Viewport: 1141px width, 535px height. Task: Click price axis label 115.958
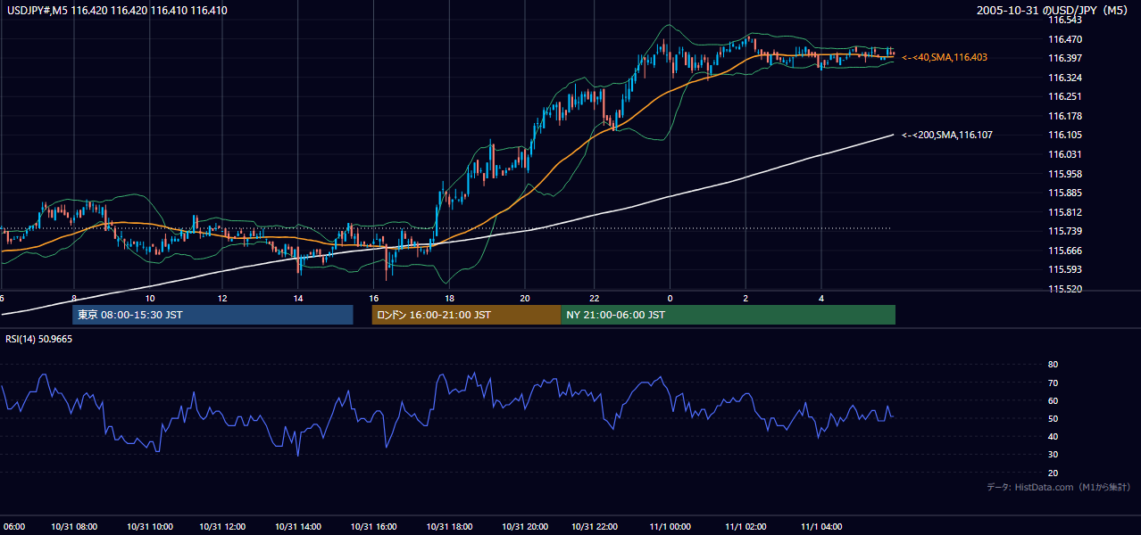pyautogui.click(x=1065, y=174)
